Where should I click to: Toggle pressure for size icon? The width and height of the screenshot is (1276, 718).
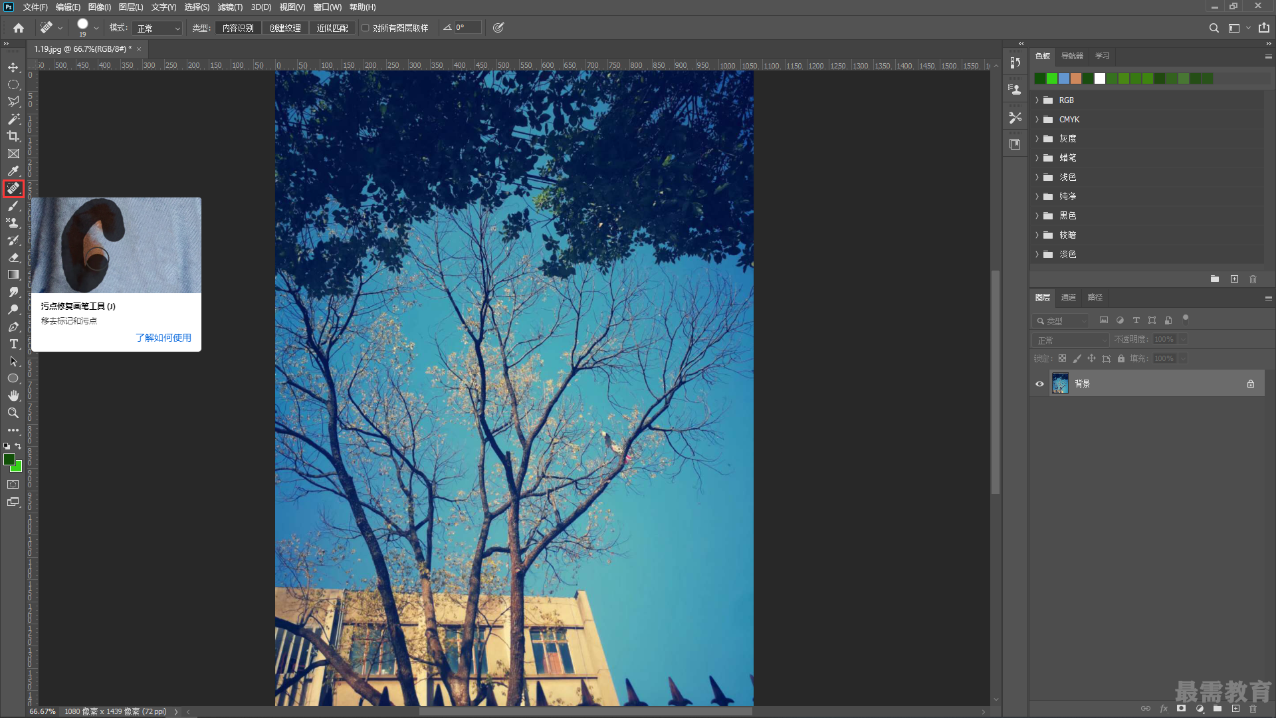[498, 28]
